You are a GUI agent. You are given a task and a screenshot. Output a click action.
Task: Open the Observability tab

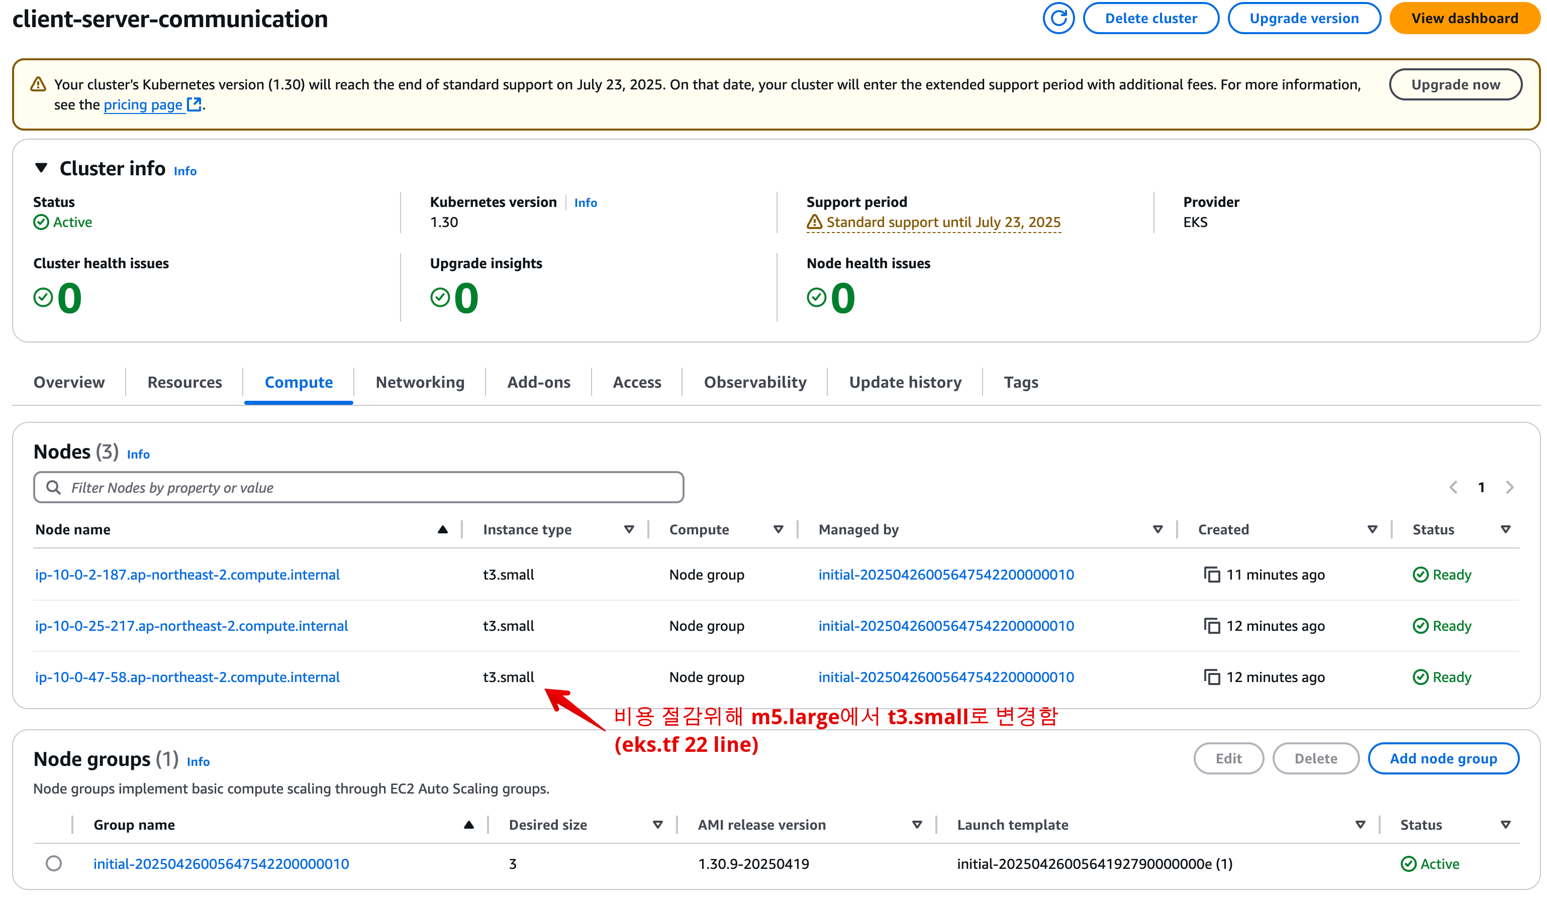click(x=755, y=383)
